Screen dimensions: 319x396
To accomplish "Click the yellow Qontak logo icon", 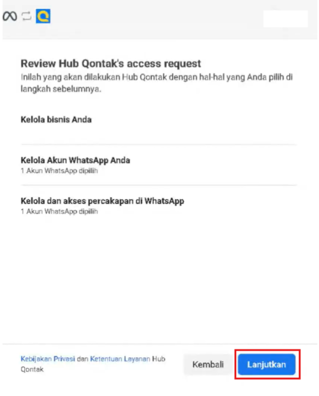I will (x=43, y=16).
